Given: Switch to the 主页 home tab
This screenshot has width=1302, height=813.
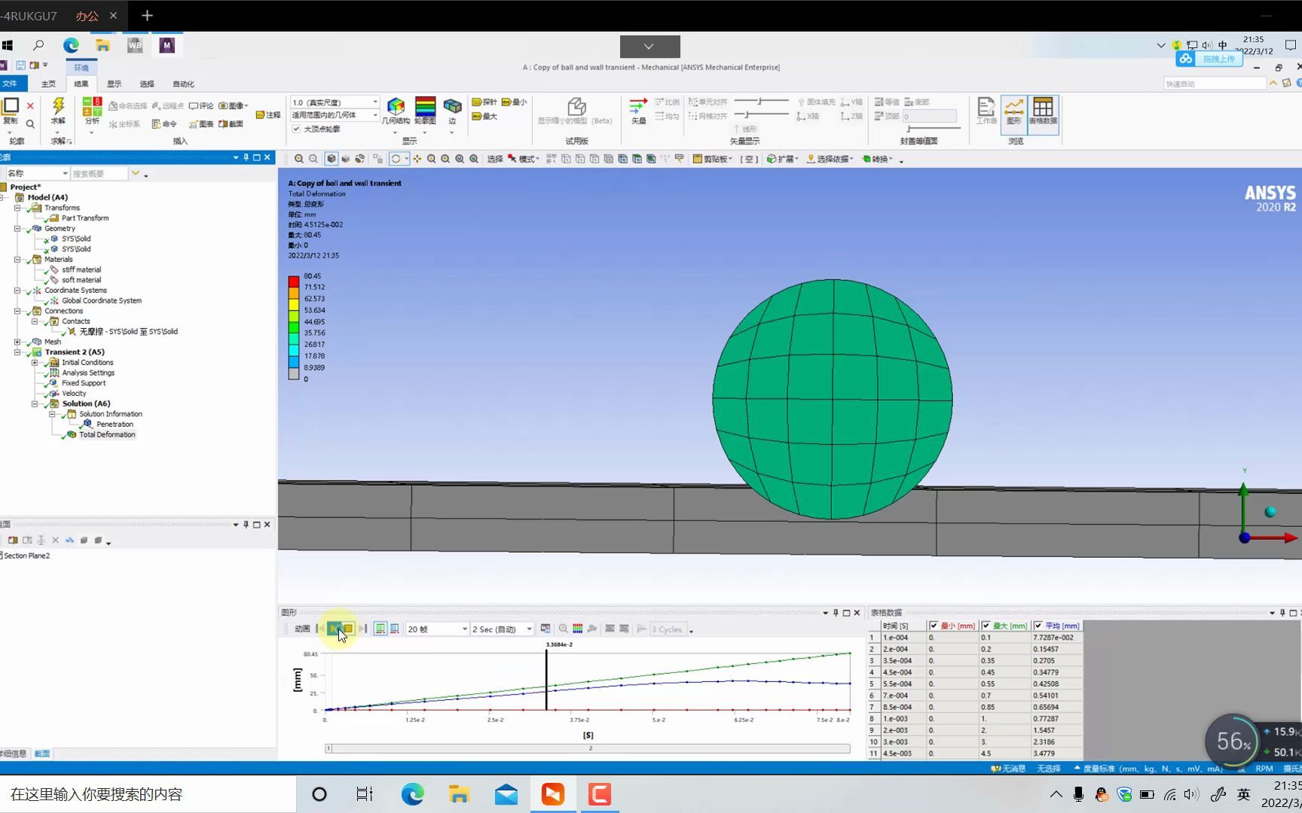Looking at the screenshot, I should coord(48,84).
